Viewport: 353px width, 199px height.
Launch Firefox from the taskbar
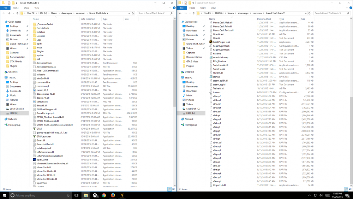click(113, 195)
